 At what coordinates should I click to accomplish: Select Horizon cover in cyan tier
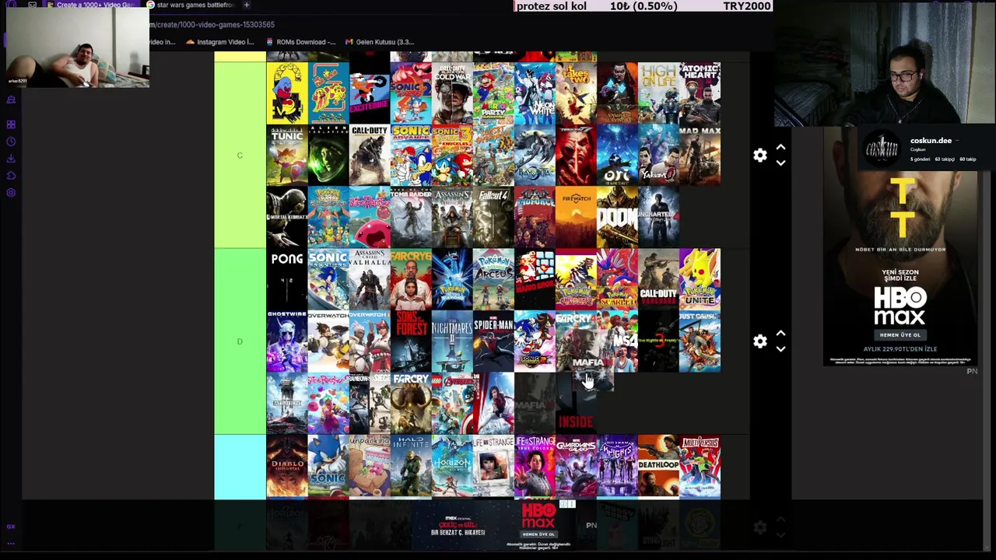[452, 467]
